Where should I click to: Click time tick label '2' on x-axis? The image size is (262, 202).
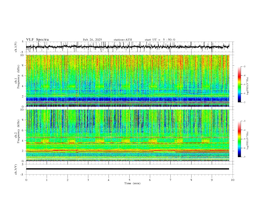click(x=67, y=180)
